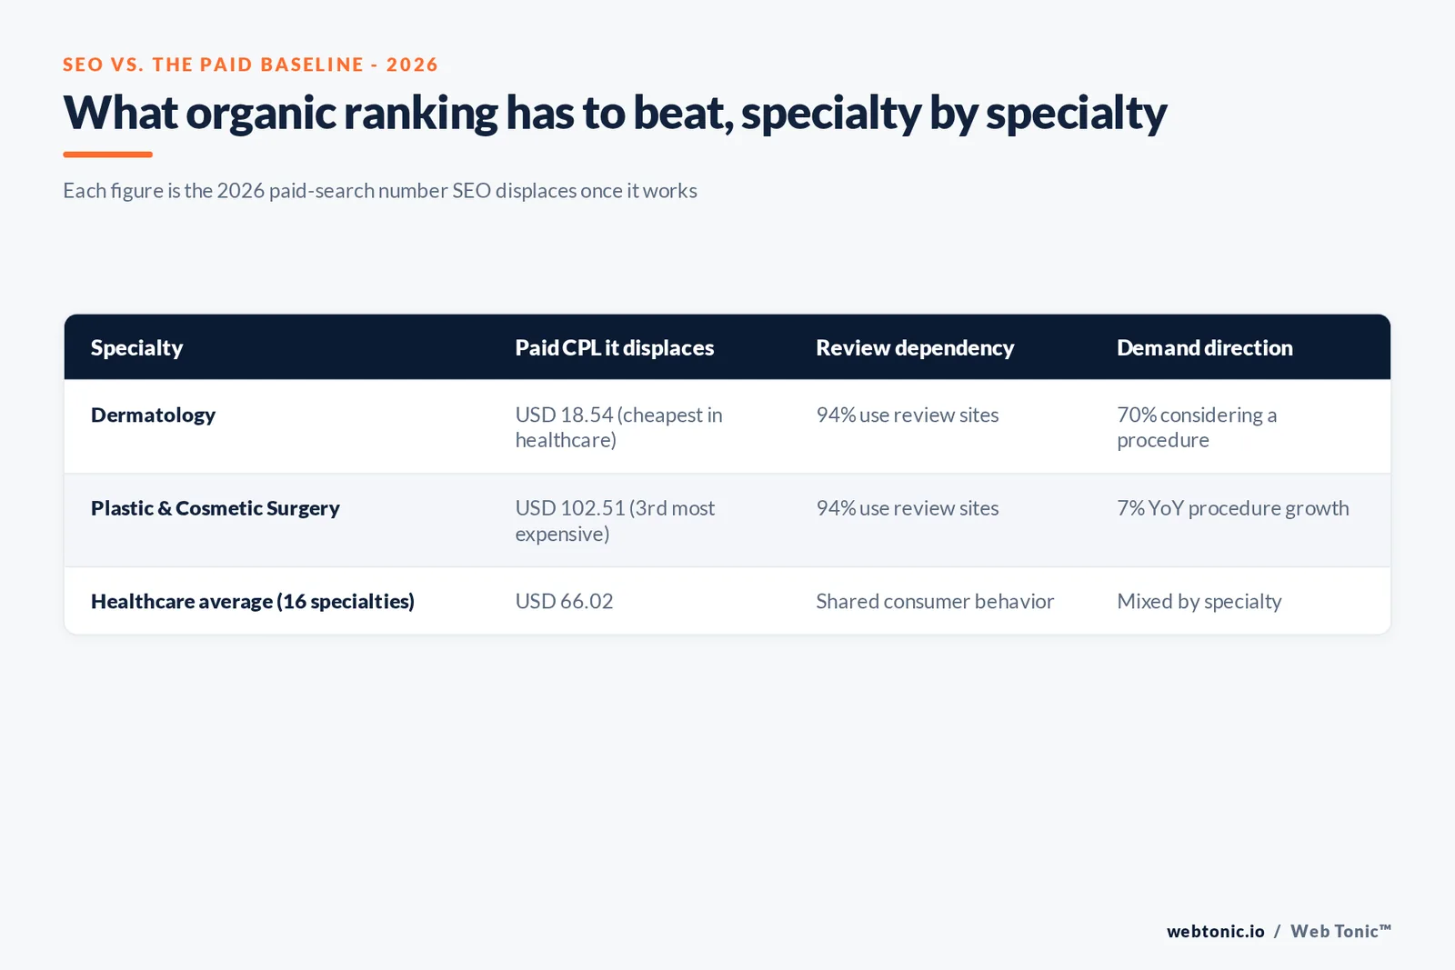Click the '70% considering a procedure' cell

1197,427
